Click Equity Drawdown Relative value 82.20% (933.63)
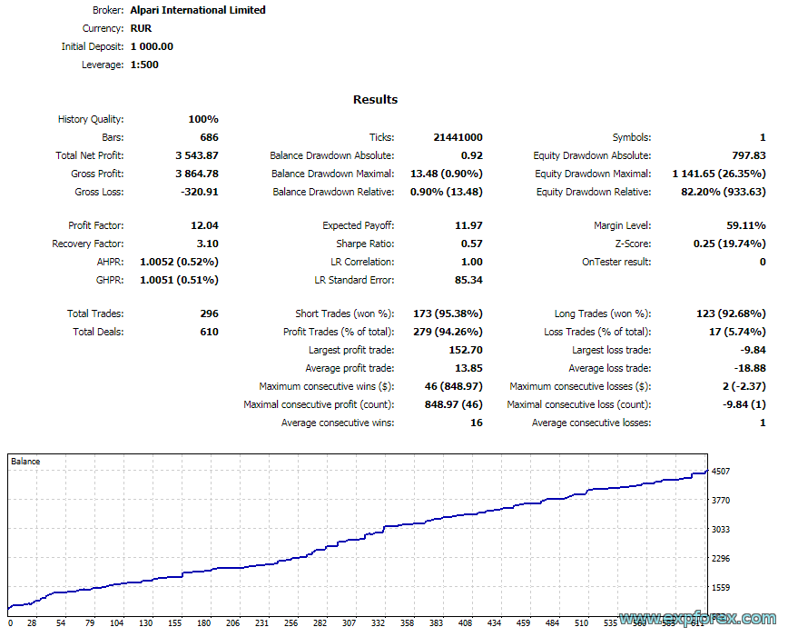 coord(724,192)
